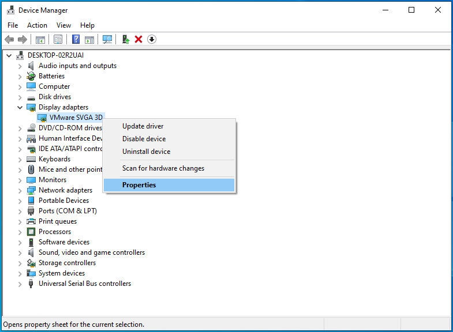Select the Portable Devices label
Screen dimensions: 453x332
(x=64, y=201)
